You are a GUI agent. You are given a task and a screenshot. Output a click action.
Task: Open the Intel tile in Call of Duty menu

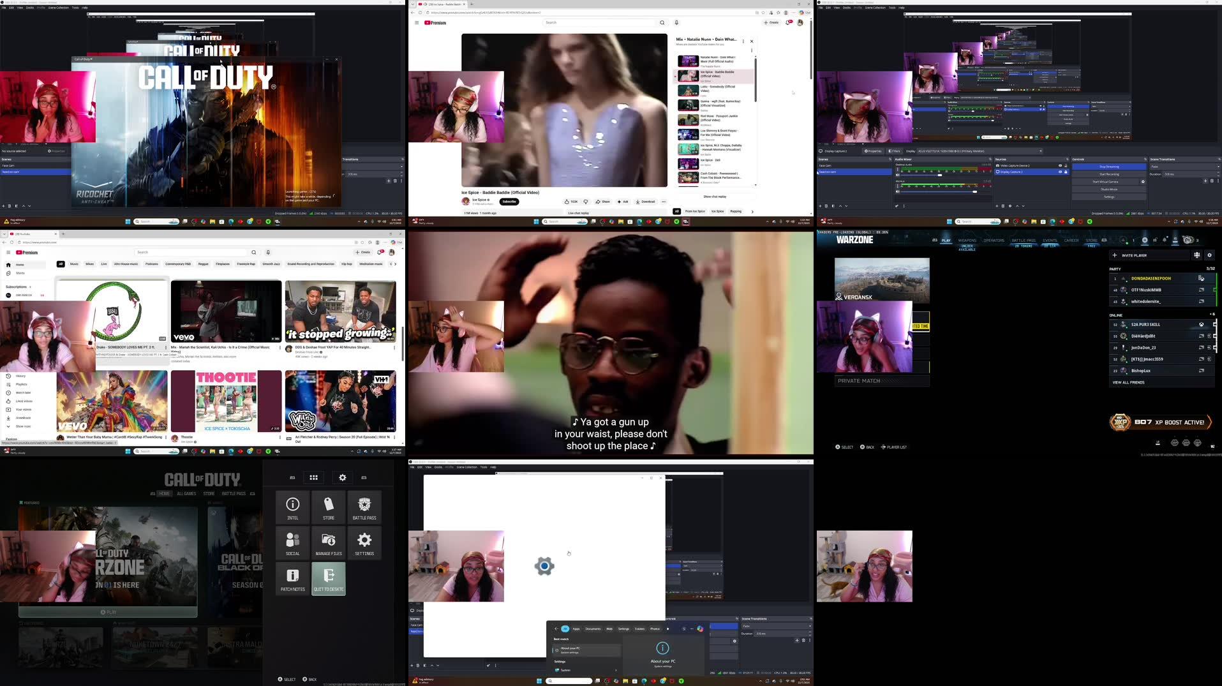tap(293, 506)
